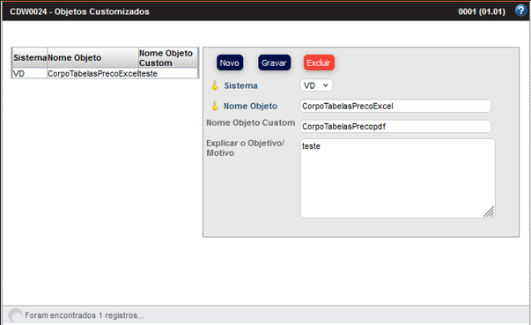Sort by the Nome Objeto column header
Image resolution: width=531 pixels, height=325 pixels.
(x=92, y=58)
